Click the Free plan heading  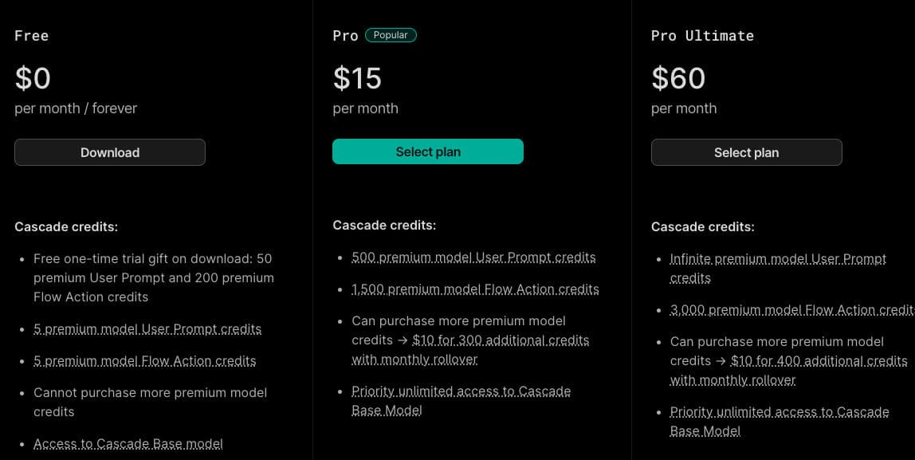click(32, 36)
